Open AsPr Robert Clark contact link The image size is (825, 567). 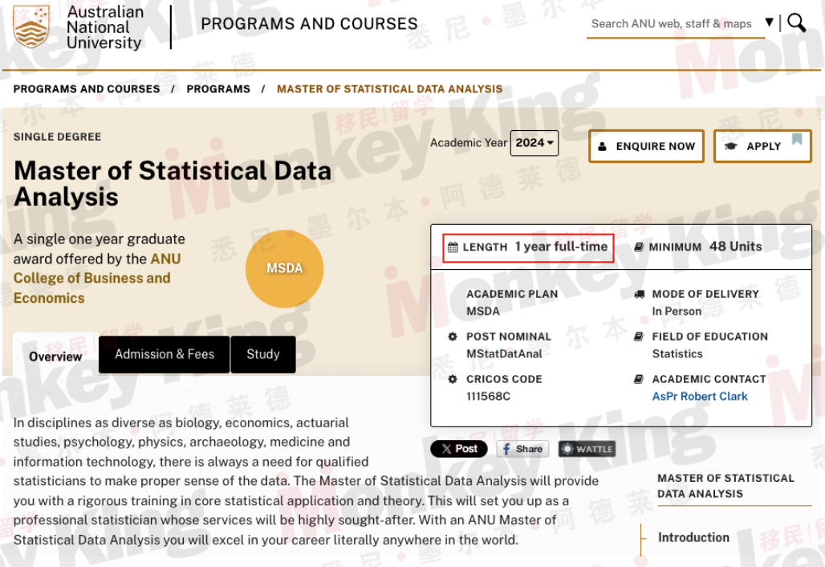[700, 397]
